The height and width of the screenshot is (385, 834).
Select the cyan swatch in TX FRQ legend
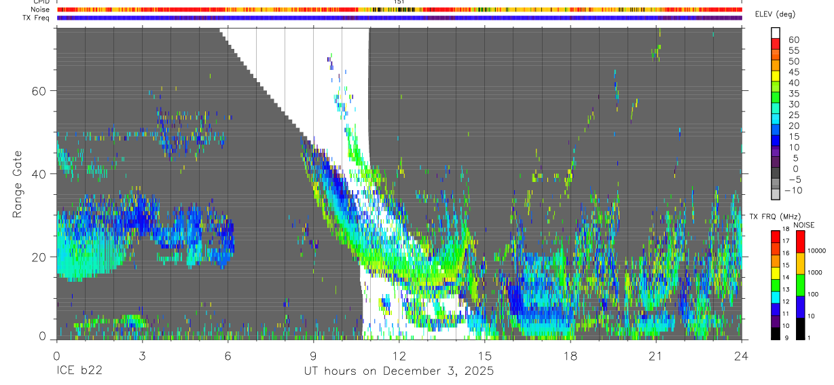pyautogui.click(x=776, y=299)
